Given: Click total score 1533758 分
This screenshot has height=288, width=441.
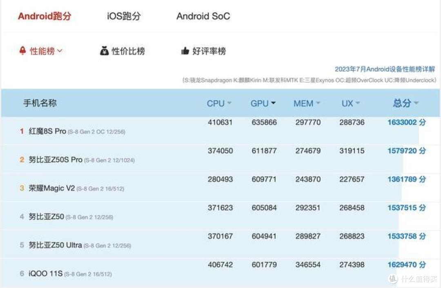Looking at the screenshot, I should coord(407,236).
